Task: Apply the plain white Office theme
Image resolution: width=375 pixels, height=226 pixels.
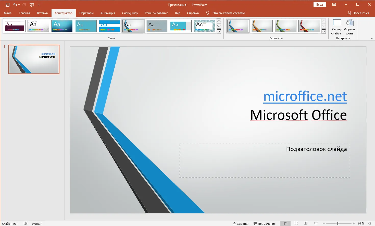Action: click(39, 26)
